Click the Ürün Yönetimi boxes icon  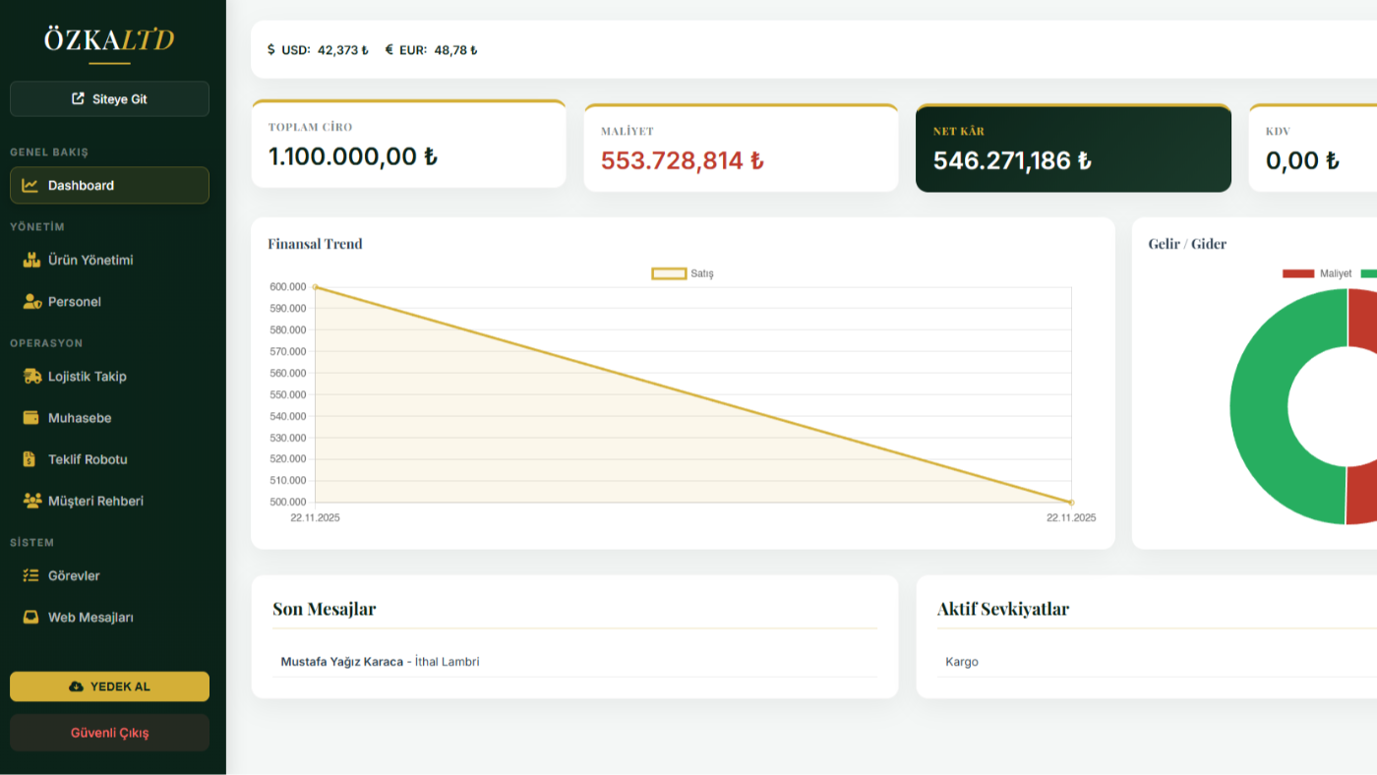[31, 261]
